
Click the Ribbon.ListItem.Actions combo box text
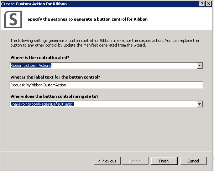click(31, 65)
